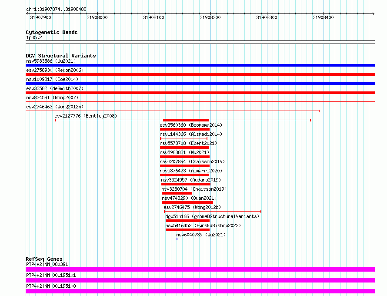Open nsv3207894 (Chaisson2019) variant
387x296 pixels.
pos(192,161)
